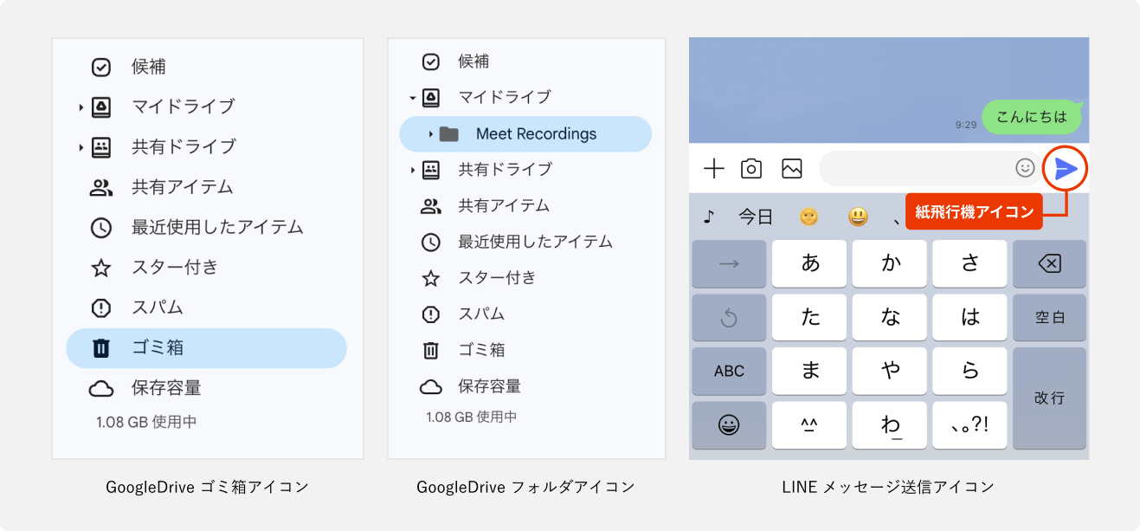Select Meet Recordings label in middle panel

tap(537, 134)
